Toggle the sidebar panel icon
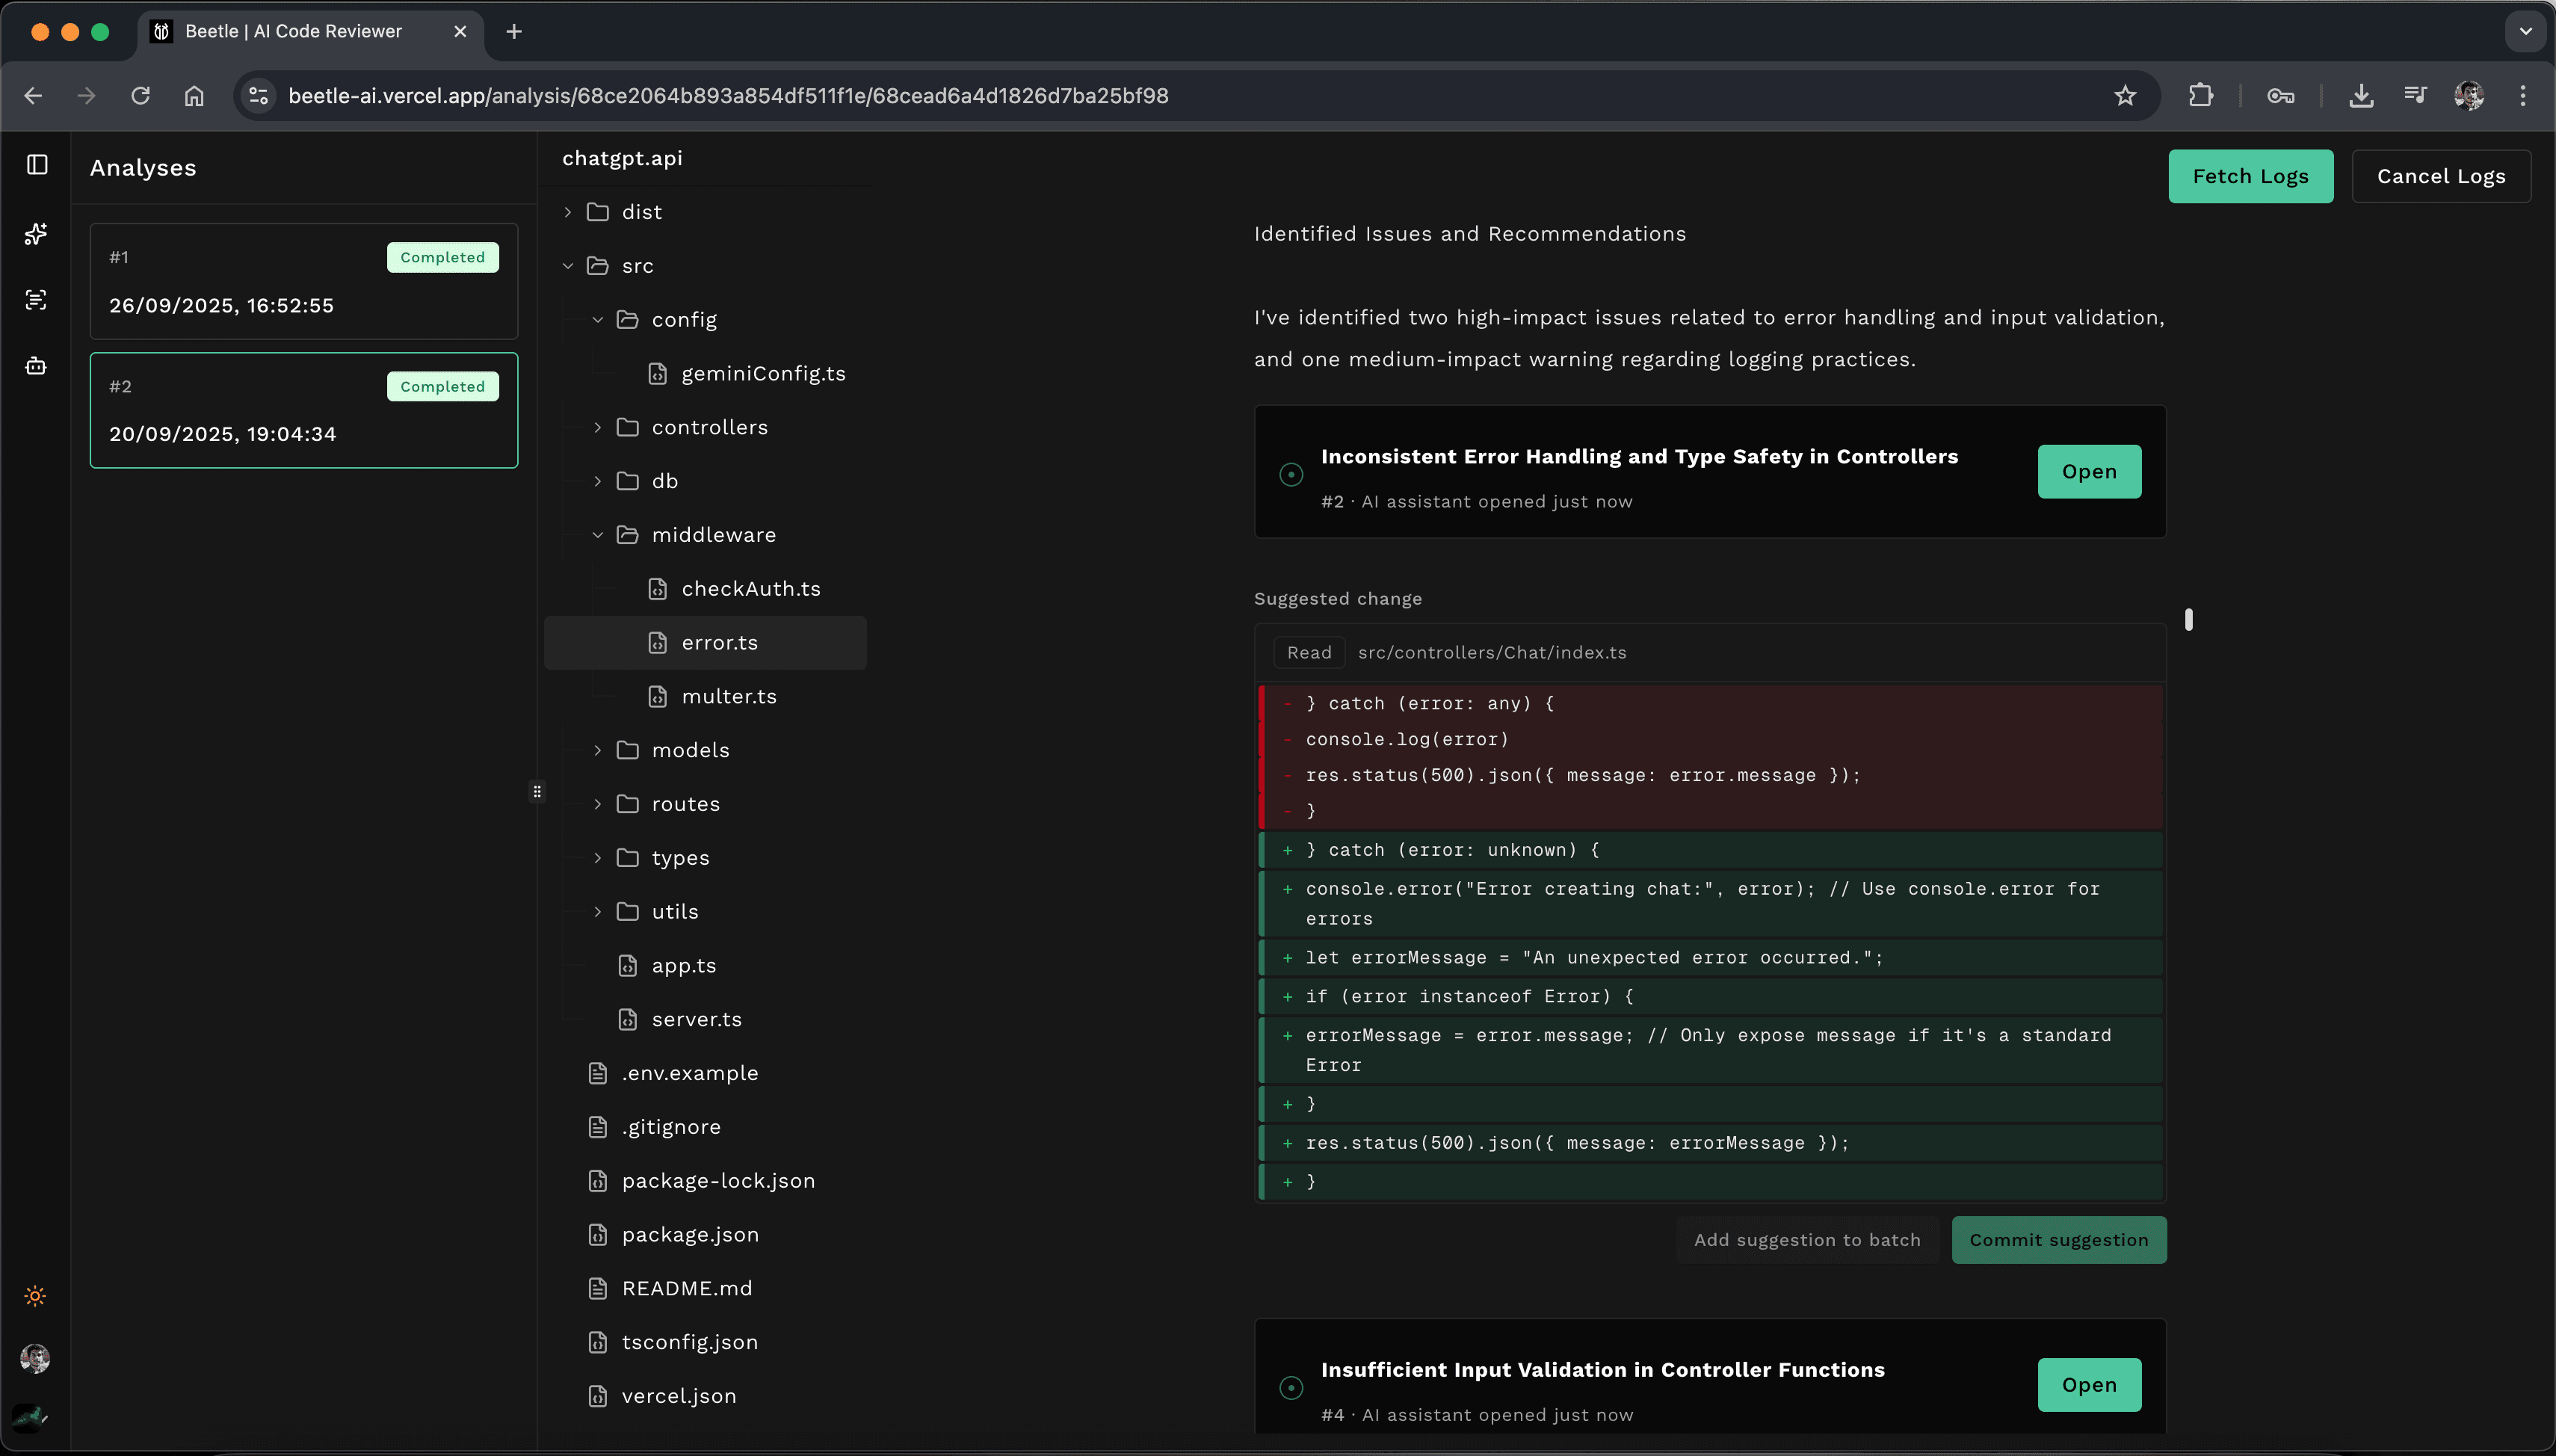Viewport: 2556px width, 1456px height. (x=37, y=165)
